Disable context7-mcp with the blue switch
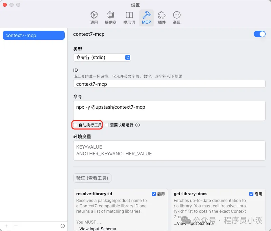 click(259, 34)
